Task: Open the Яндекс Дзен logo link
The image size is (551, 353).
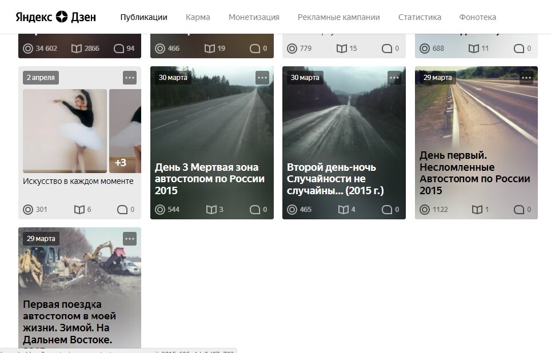Action: (55, 17)
